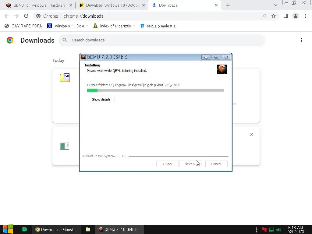This screenshot has height=234, width=312.
Task: Open Downloads page more actions menu
Action: [302, 40]
